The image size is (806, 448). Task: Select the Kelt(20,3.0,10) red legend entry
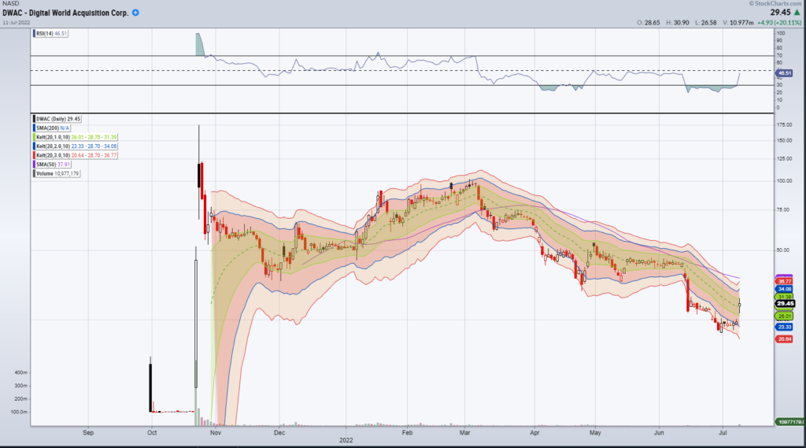tap(76, 155)
